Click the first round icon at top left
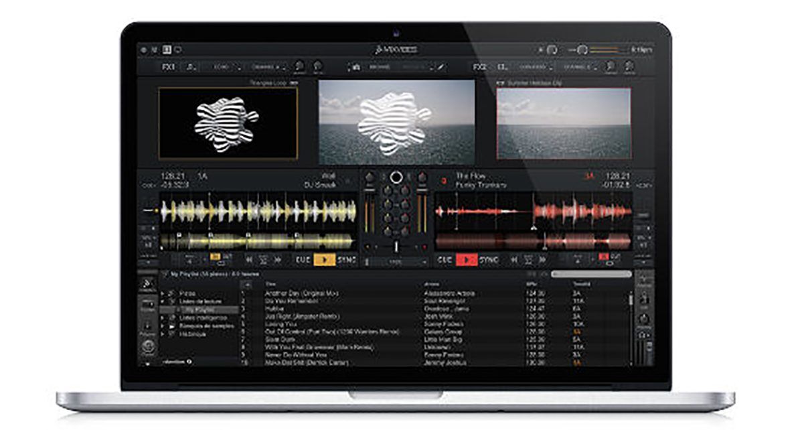Screen dimensions: 806x430 click(x=143, y=50)
